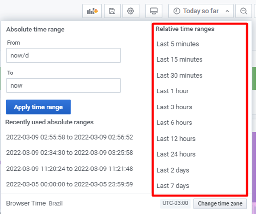Pick recent range starting 2022-03-09 11:20:24
The width and height of the screenshot is (256, 214).
70,169
